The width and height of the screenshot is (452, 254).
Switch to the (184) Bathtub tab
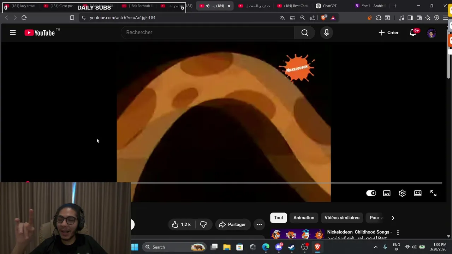[137, 6]
